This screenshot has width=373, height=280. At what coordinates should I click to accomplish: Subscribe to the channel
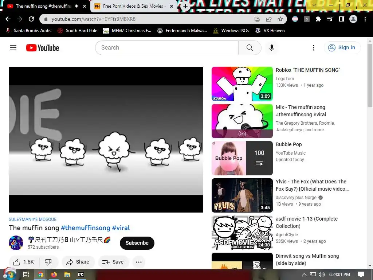tap(137, 243)
